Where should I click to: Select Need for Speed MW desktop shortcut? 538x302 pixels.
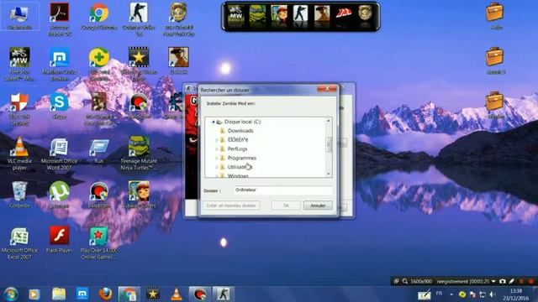coord(19,64)
